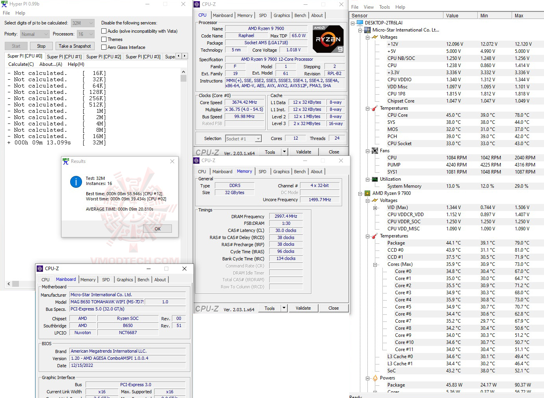The width and height of the screenshot is (544, 398).
Task: Click the Mainboard CPU-Z window title icon
Action: coord(40,269)
